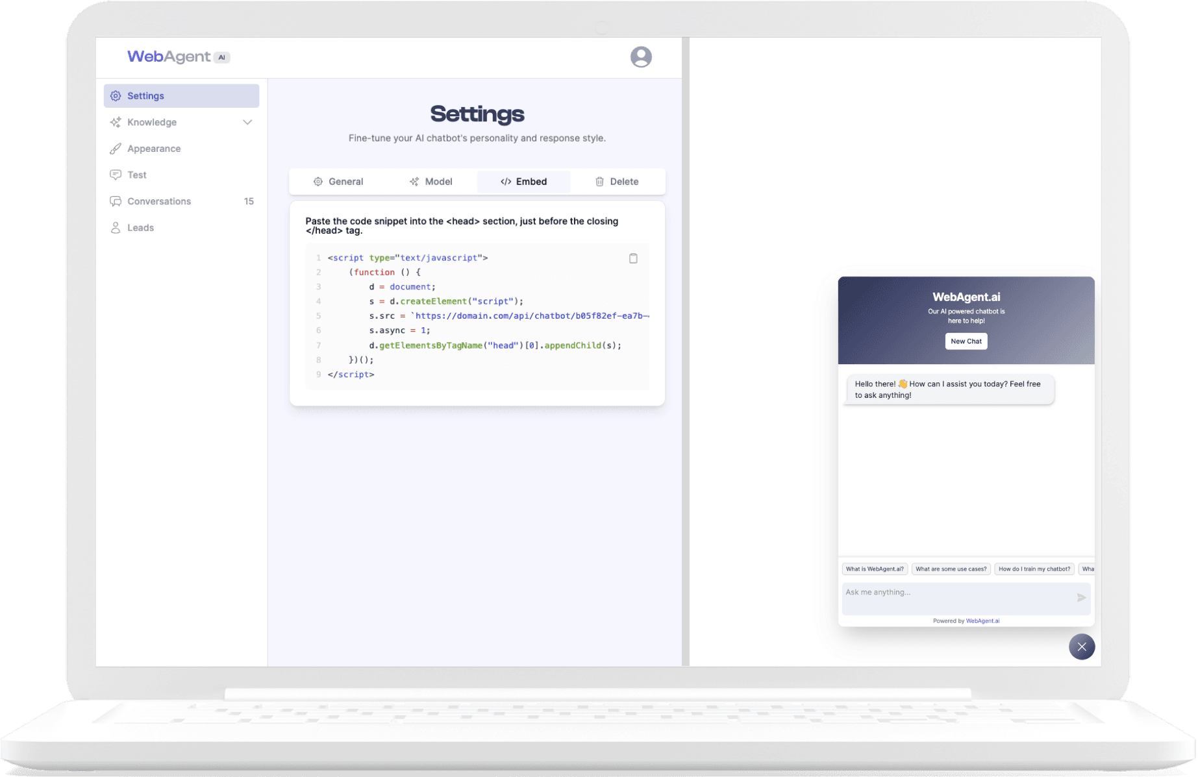
Task: Open the Conversations speech bubbles icon
Action: 116,201
